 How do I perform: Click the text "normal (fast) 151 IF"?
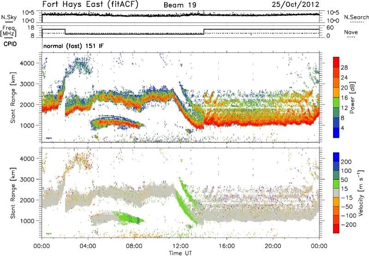pyautogui.click(x=73, y=46)
